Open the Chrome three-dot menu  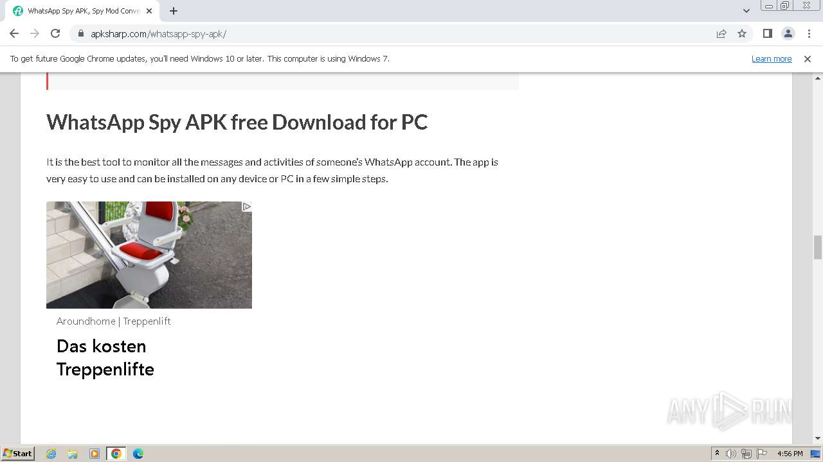[808, 33]
